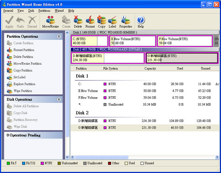This screenshot has width=221, height=173.
Task: Click the Wipe Partition sidebar icon
Action: tap(10, 91)
